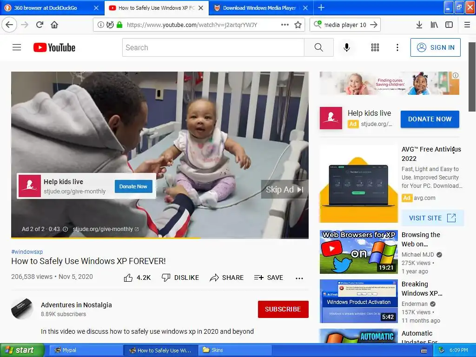Open the YouTube apps grid
This screenshot has width=476, height=357.
pyautogui.click(x=375, y=47)
